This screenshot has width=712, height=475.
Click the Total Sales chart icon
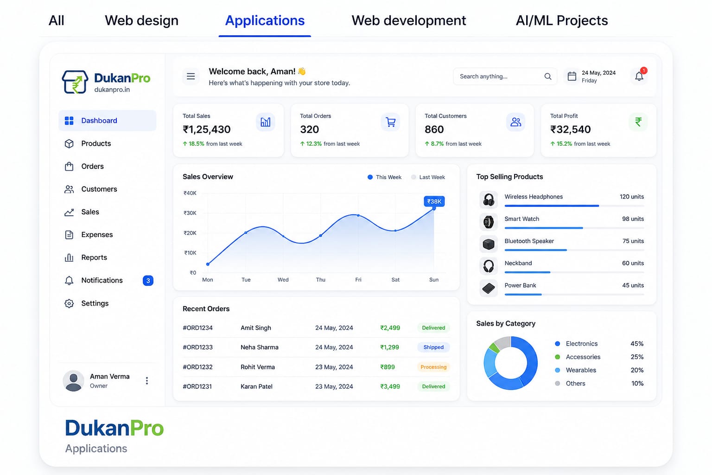point(266,122)
